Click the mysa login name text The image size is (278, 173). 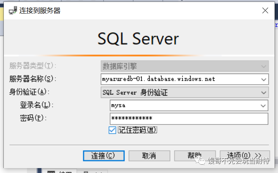pos(118,105)
